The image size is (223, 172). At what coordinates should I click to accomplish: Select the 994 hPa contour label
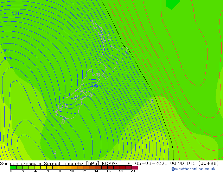point(6,51)
